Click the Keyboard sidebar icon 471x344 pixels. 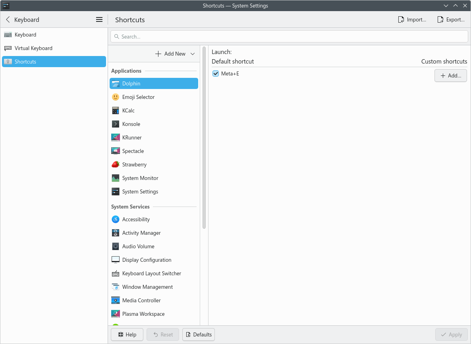click(8, 35)
